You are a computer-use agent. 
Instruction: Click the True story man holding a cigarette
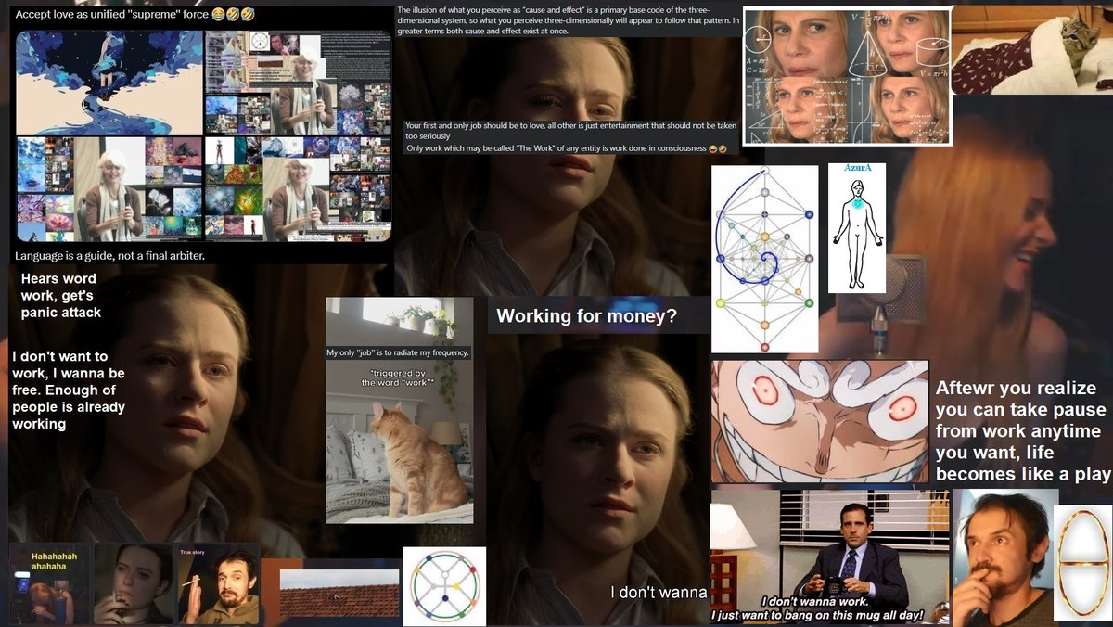point(219,584)
